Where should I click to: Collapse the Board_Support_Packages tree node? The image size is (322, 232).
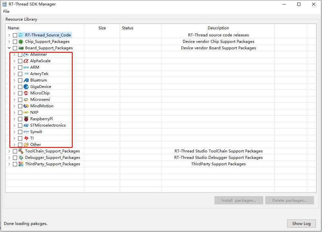click(9, 48)
